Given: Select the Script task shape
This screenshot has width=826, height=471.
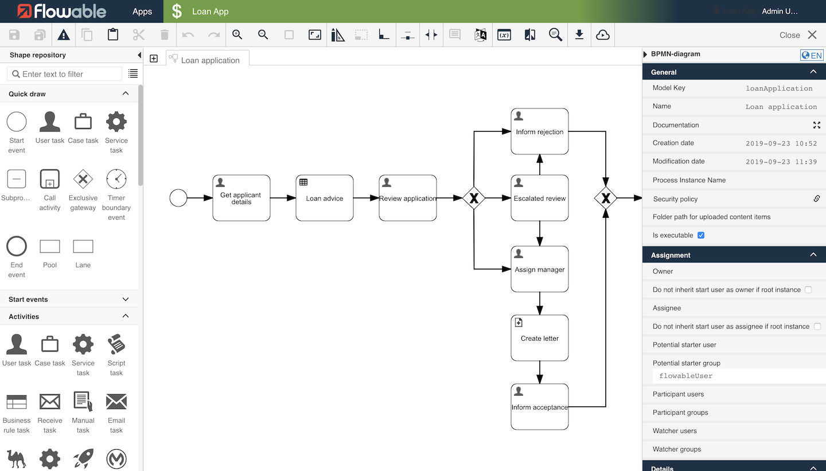Looking at the screenshot, I should click(116, 344).
